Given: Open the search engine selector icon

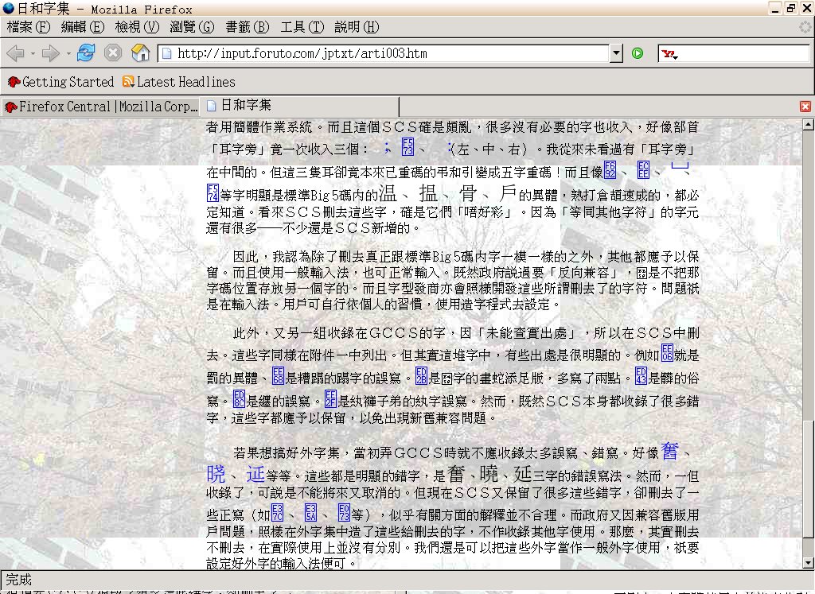Looking at the screenshot, I should (x=670, y=54).
